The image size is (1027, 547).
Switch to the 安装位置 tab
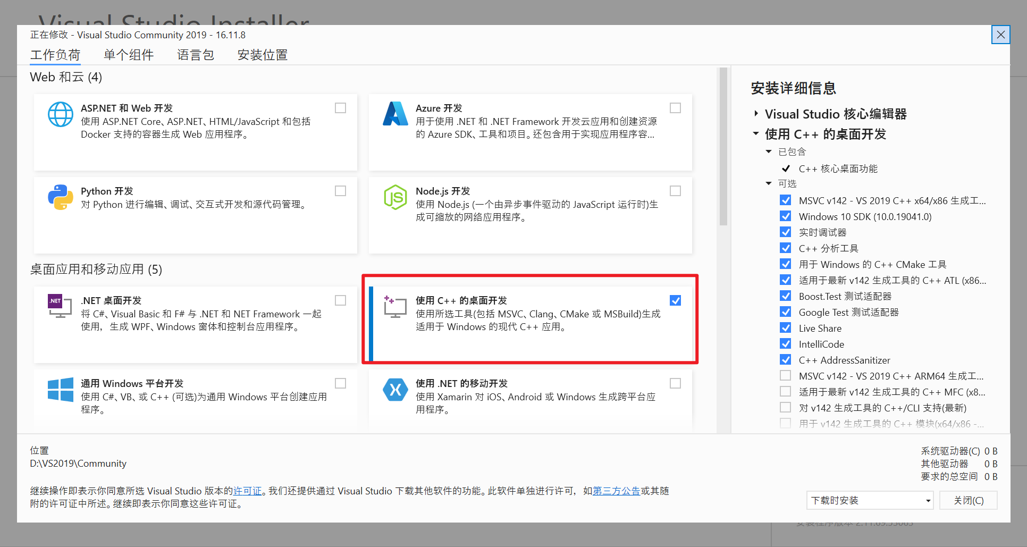tap(263, 55)
